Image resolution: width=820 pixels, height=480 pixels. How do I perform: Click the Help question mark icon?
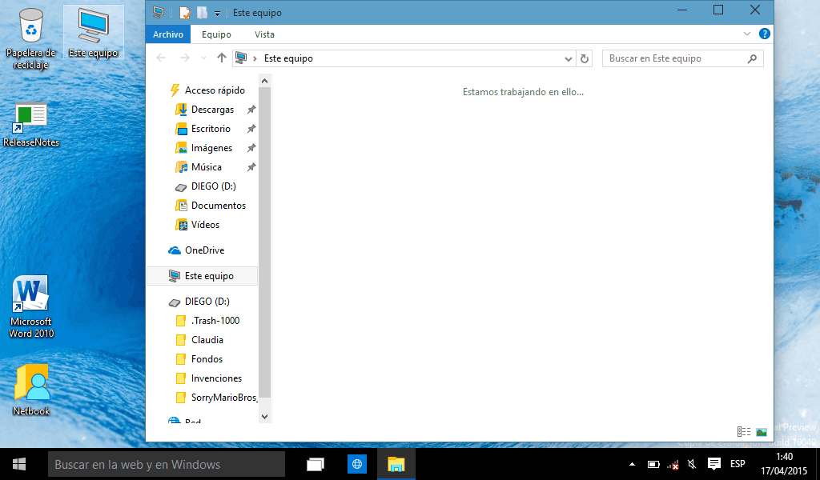(764, 34)
